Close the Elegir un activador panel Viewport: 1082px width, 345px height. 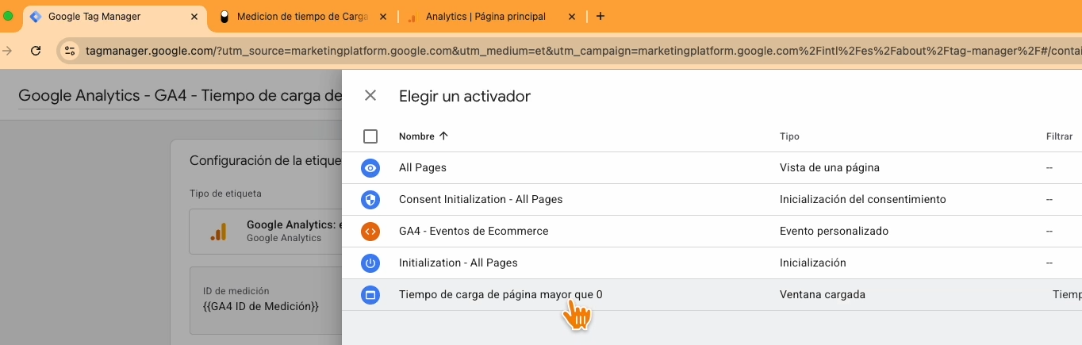pyautogui.click(x=370, y=96)
